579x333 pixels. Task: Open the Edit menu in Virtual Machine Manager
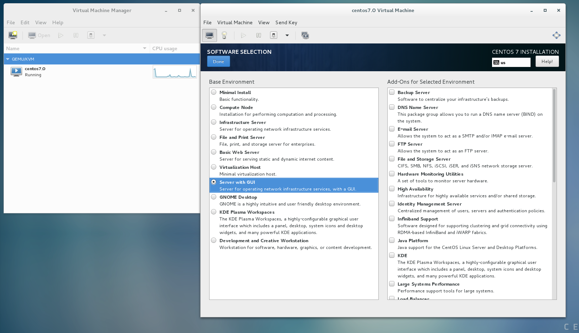click(25, 22)
